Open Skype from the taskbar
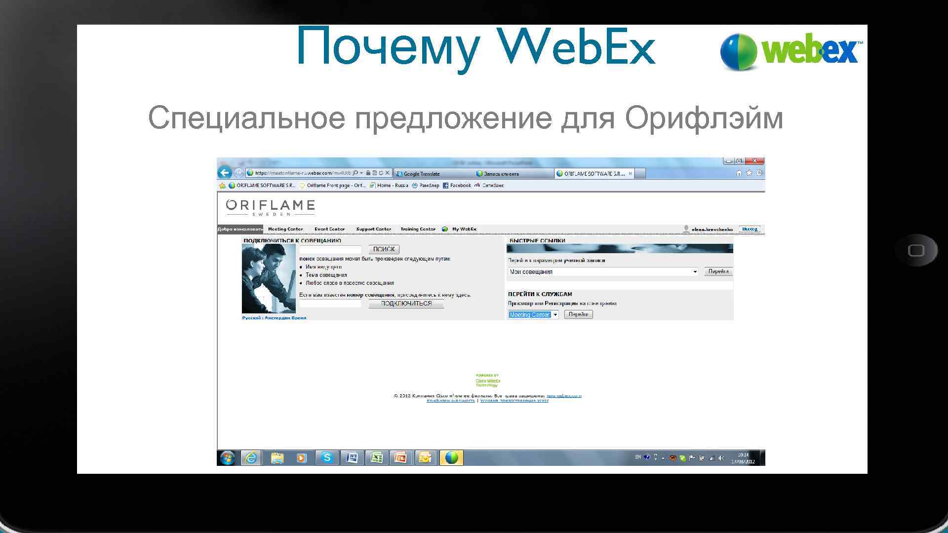 click(x=327, y=458)
